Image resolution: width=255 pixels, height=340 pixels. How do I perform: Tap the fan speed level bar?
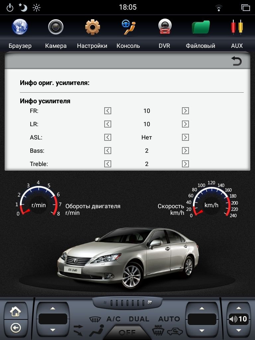point(127,302)
